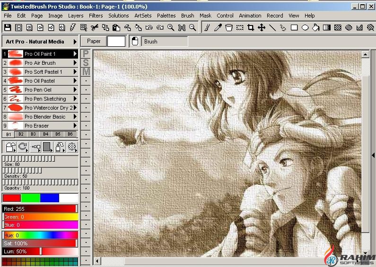Click the spray can brush option button
Image resolution: width=376 pixels, height=267 pixels.
click(60, 146)
